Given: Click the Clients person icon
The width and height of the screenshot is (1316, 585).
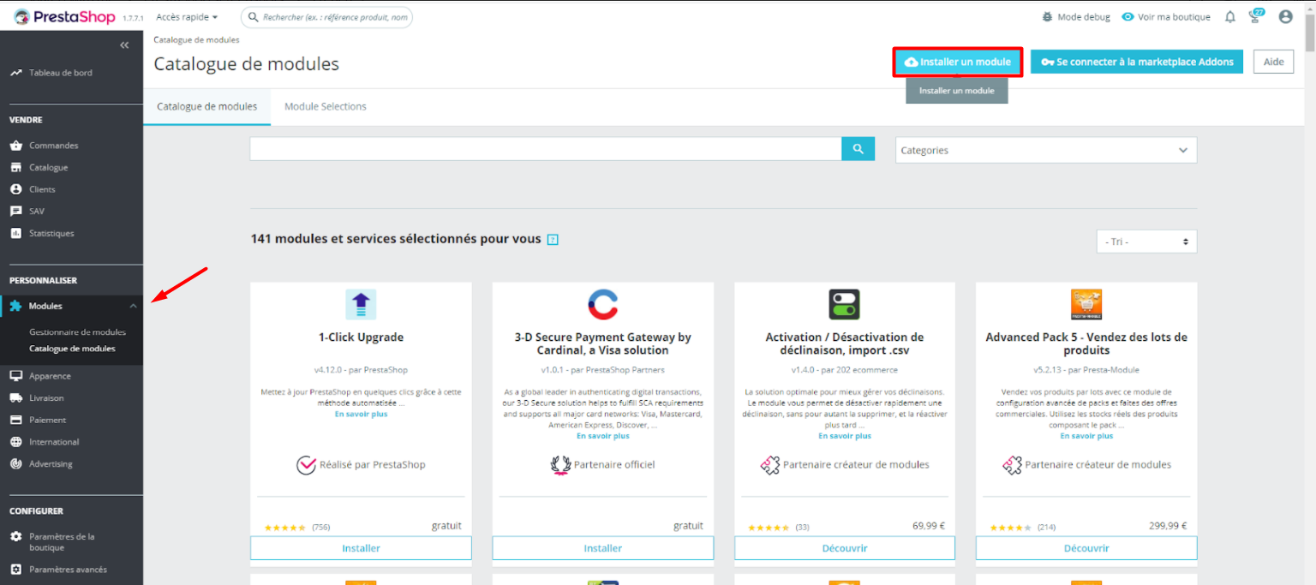Looking at the screenshot, I should (15, 189).
